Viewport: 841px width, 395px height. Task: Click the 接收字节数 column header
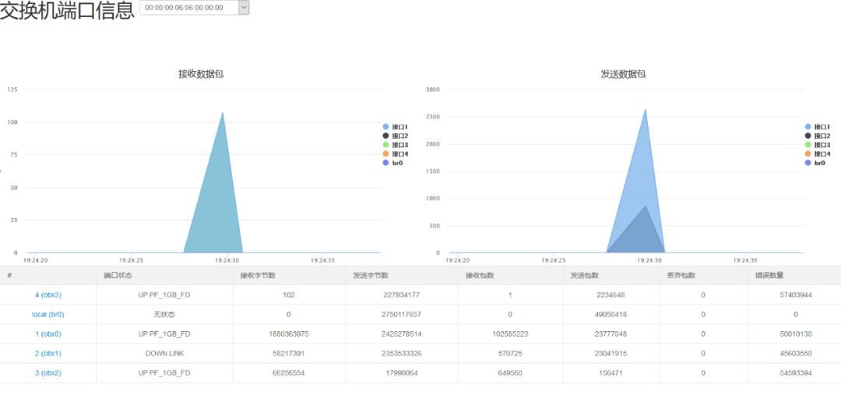pyautogui.click(x=257, y=276)
